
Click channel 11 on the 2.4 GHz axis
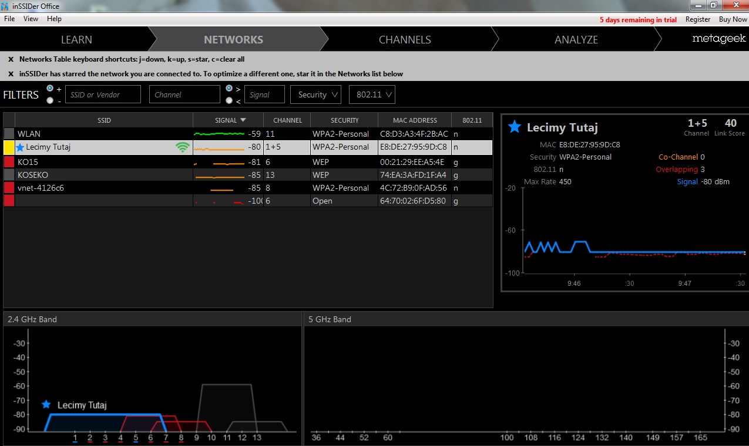[x=227, y=438]
